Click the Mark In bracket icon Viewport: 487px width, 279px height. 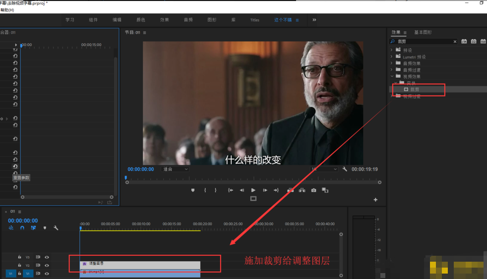point(205,190)
